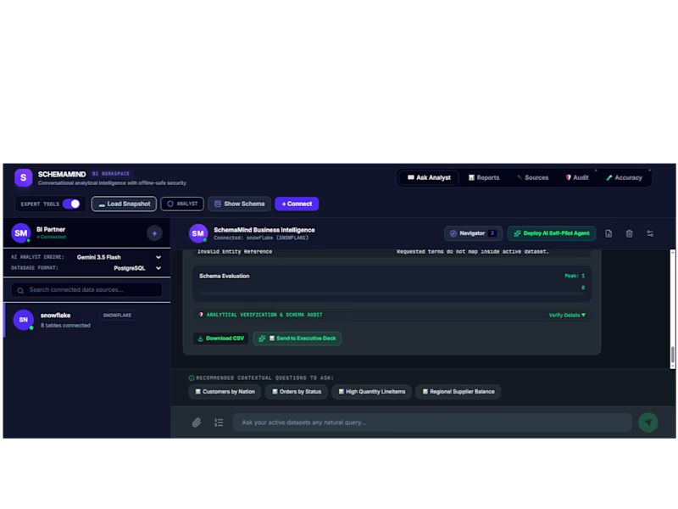The height and width of the screenshot is (509, 678).
Task: Click the search connected data sources field
Action: pyautogui.click(x=87, y=290)
